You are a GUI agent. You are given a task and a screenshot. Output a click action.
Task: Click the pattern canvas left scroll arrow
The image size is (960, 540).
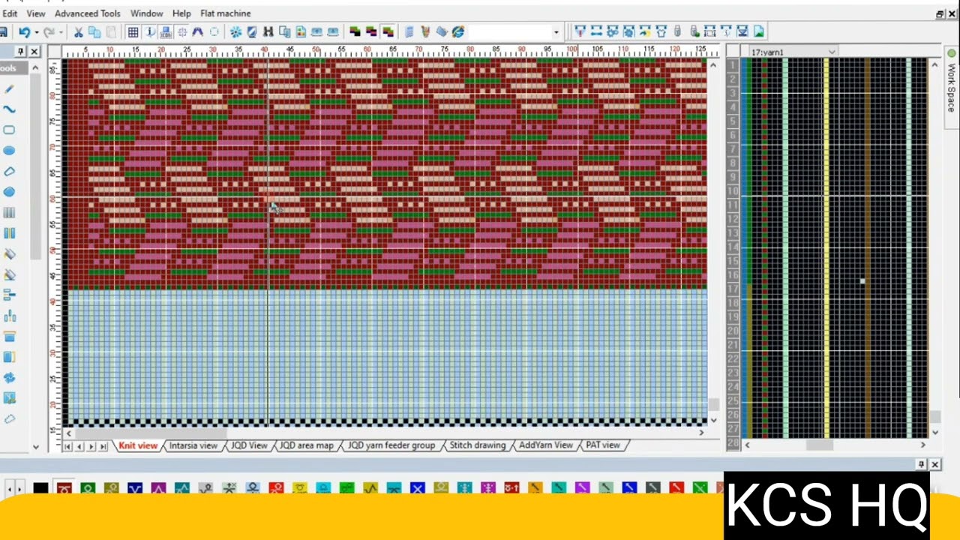click(68, 433)
